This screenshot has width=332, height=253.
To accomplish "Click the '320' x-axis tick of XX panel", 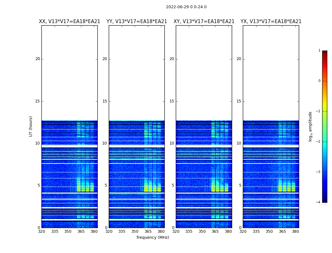I will click(x=41, y=231).
